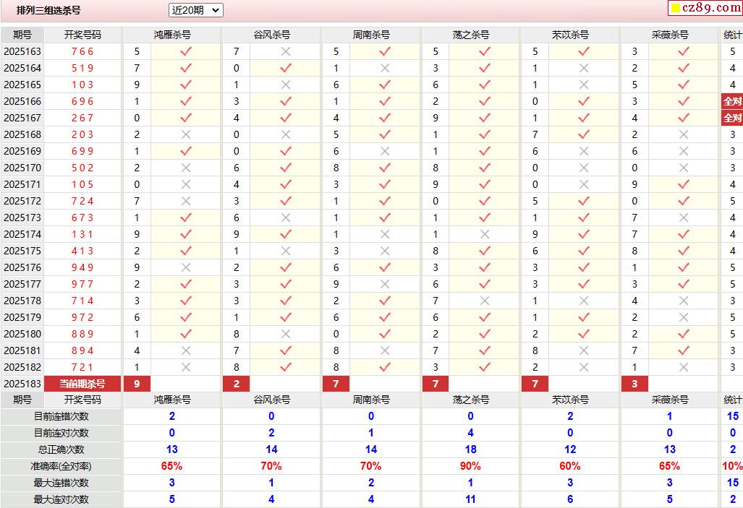Screen dimensions: 743x508
Task: Click top header 荡之杀号
Action: 470,35
